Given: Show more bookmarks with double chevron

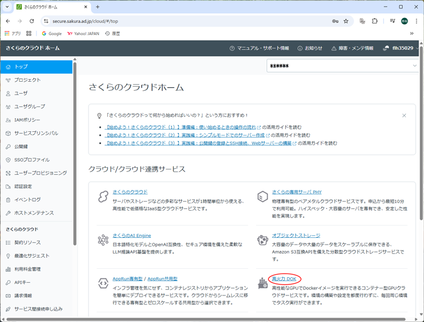Looking at the screenshot, I should pos(411,33).
